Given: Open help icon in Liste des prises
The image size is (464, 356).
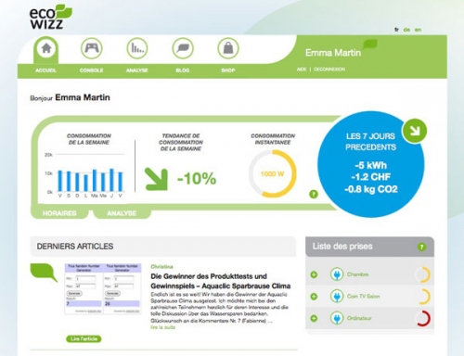Looking at the screenshot, I should click(421, 247).
